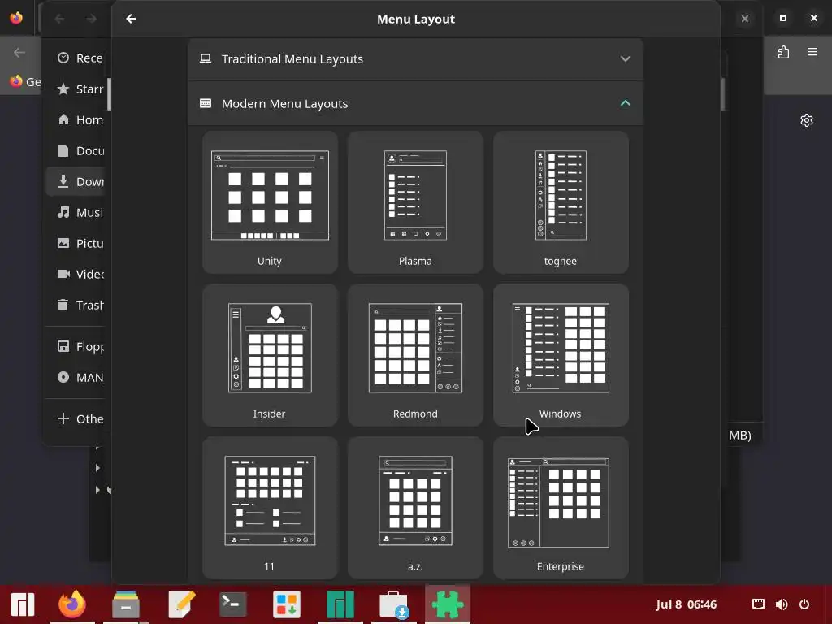
Task: Open the file manager from the taskbar
Action: pyautogui.click(x=126, y=604)
